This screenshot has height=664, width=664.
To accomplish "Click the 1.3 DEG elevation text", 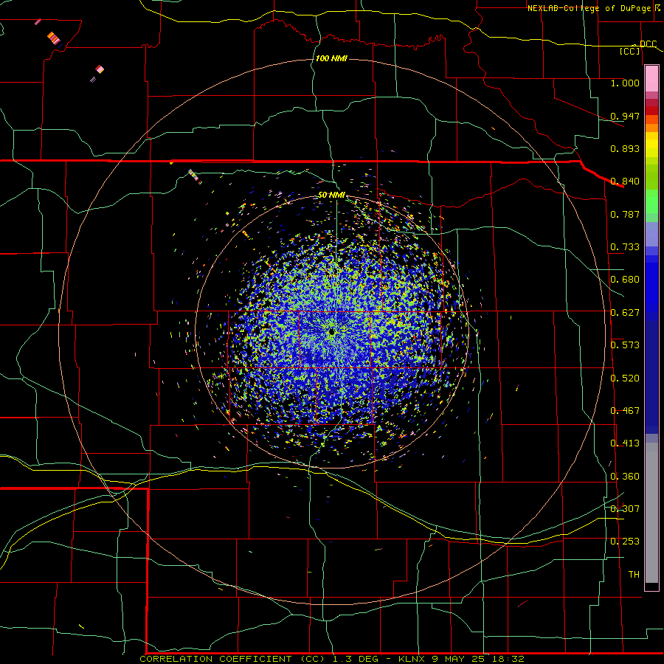I will (356, 659).
